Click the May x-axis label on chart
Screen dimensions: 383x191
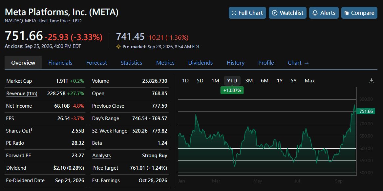(258, 181)
